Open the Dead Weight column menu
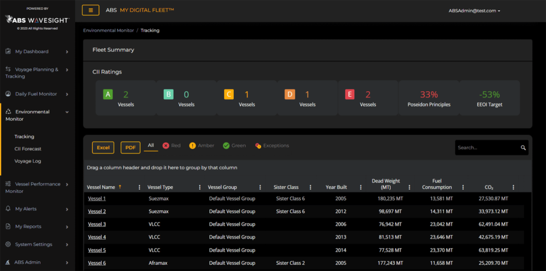The width and height of the screenshot is (546, 271). tap(409, 187)
